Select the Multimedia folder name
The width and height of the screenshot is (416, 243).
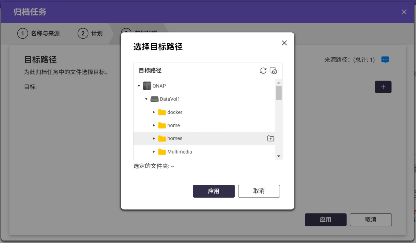coord(180,152)
